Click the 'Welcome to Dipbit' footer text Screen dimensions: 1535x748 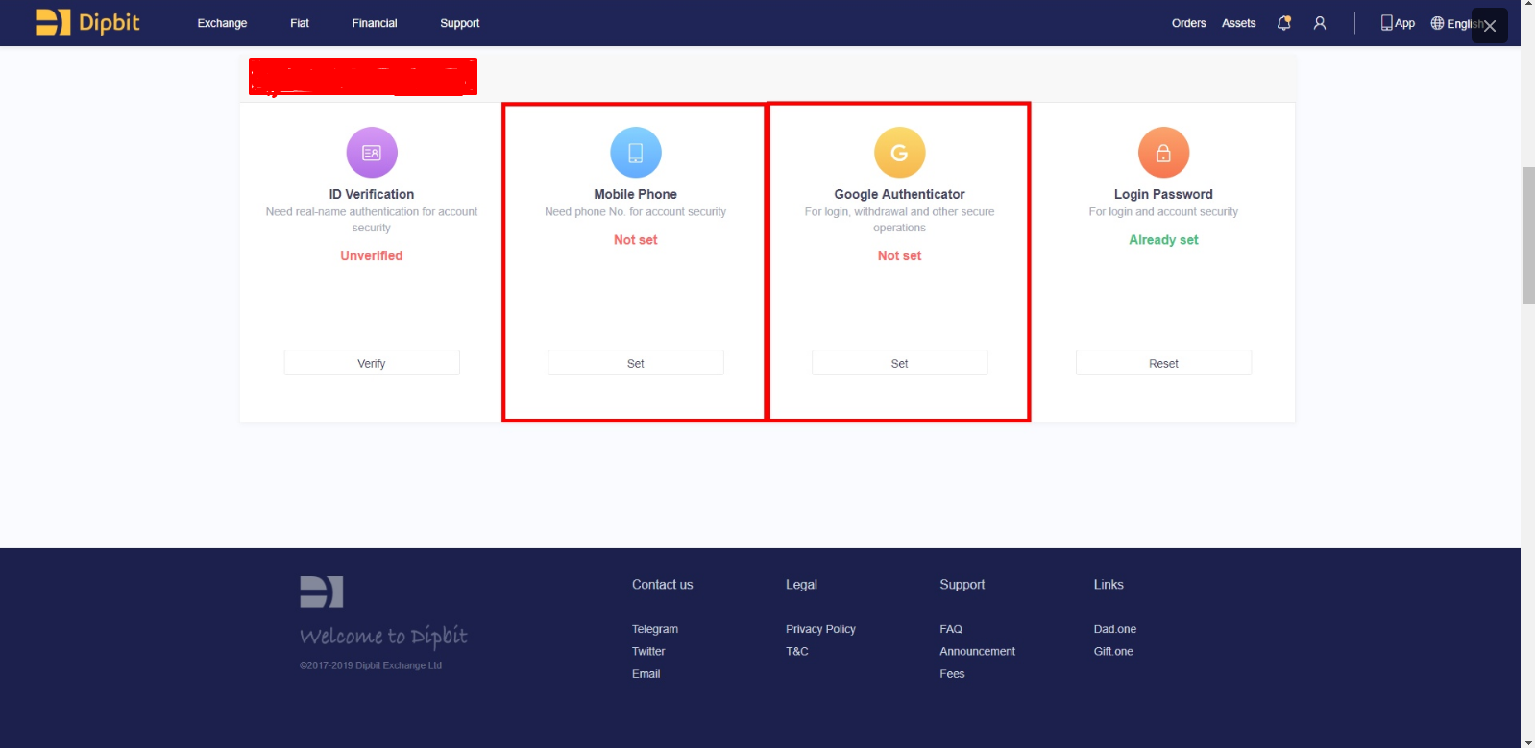[x=383, y=636]
